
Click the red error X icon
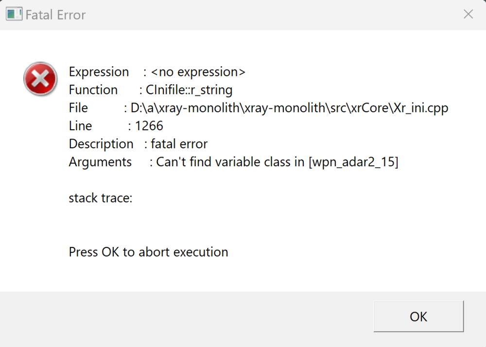pyautogui.click(x=40, y=79)
